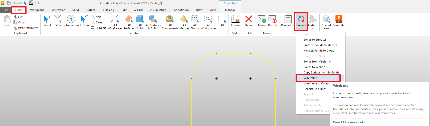Clear the selection

tap(96, 22)
